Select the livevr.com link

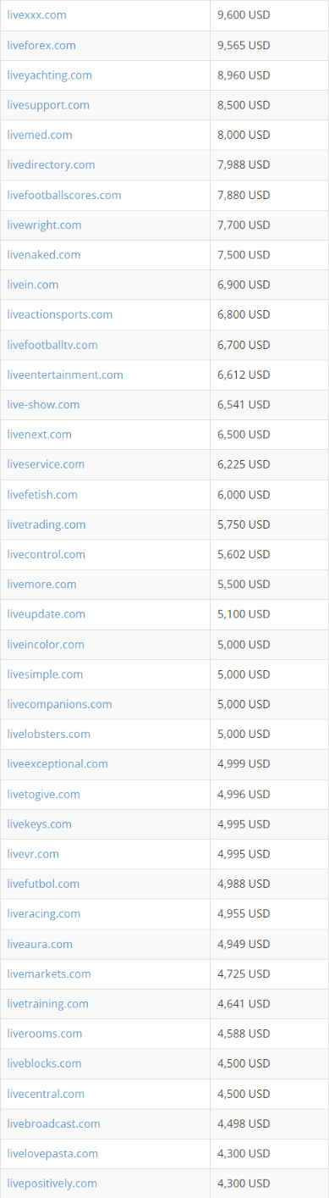[x=33, y=854]
